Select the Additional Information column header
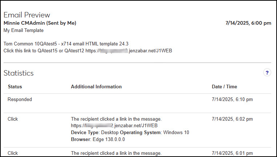The image size is (277, 157). 96,86
